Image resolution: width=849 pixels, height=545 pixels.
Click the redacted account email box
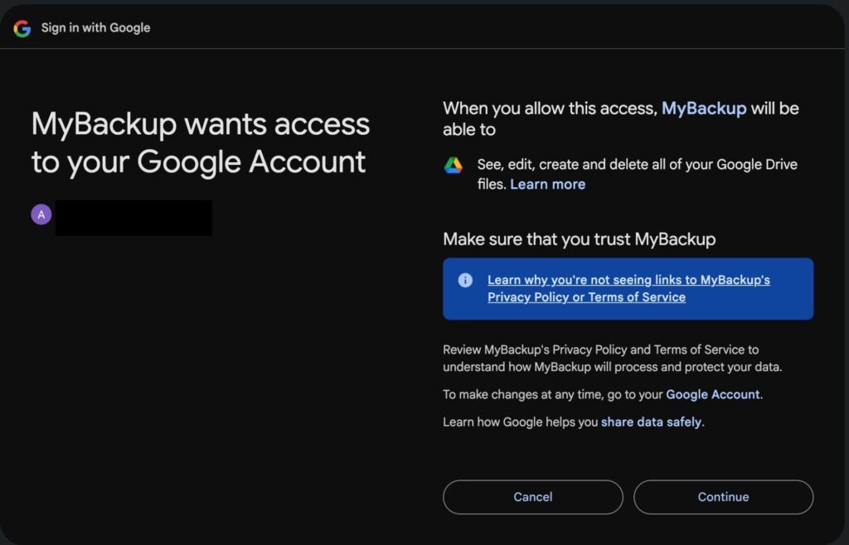pyautogui.click(x=133, y=218)
